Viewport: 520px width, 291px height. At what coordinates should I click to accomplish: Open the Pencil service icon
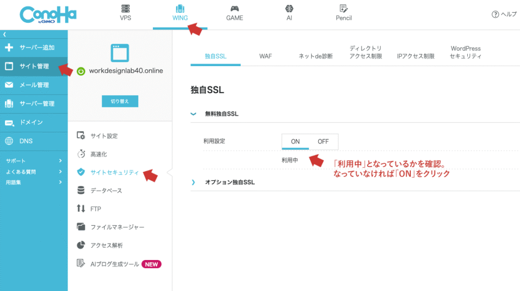coord(344,9)
